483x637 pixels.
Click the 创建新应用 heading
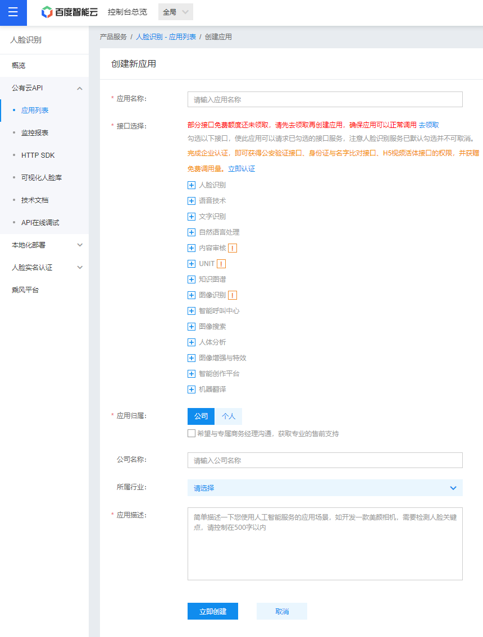(134, 64)
